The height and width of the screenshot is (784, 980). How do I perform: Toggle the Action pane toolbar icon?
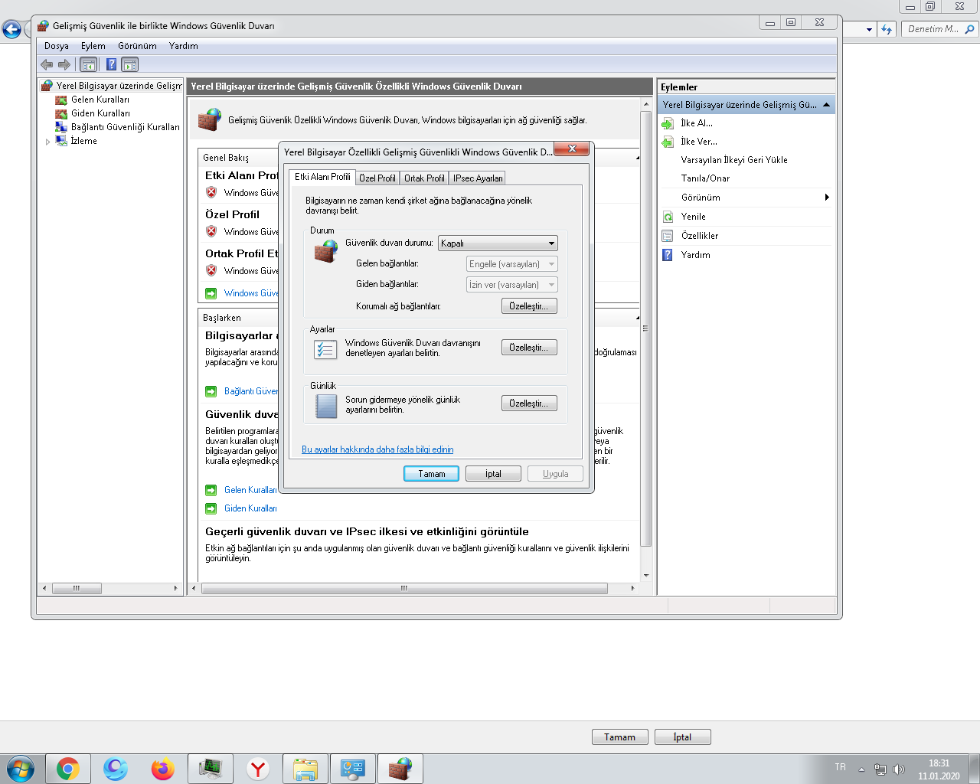130,65
